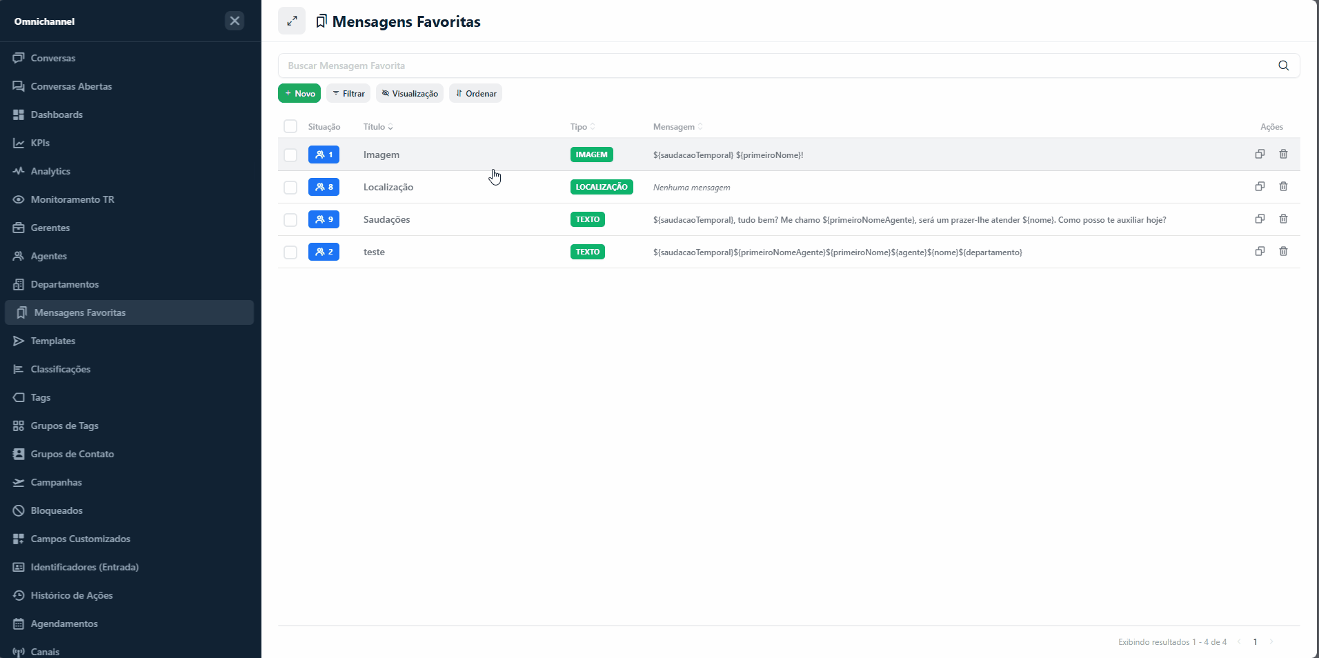Open Histórico de Ações
1319x658 pixels.
click(129, 595)
